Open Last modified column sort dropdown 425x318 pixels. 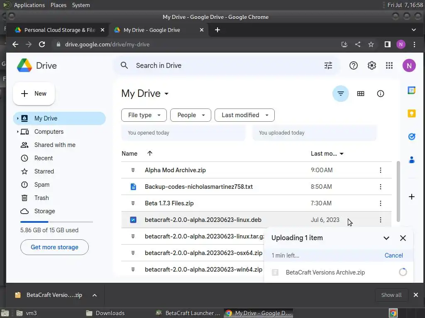[x=342, y=154]
